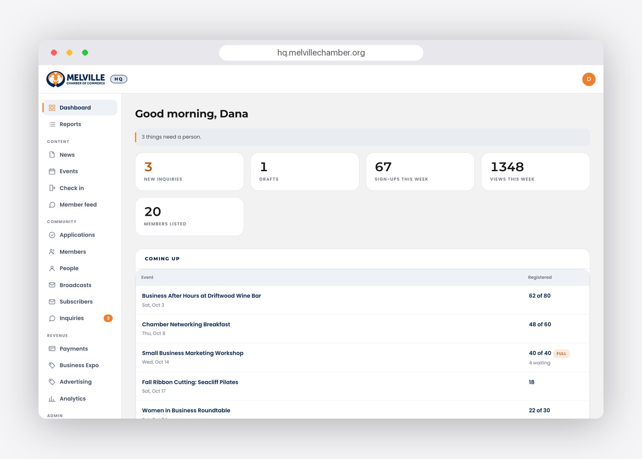Image resolution: width=642 pixels, height=459 pixels.
Task: Select Broadcasts in the sidebar
Action: [x=80, y=285]
